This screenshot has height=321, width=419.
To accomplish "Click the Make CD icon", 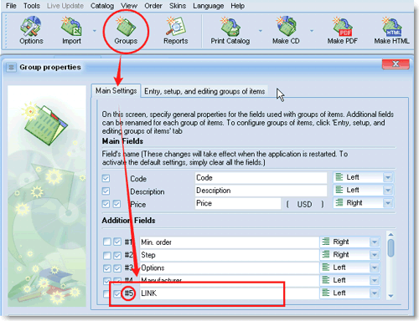I will coord(286,30).
